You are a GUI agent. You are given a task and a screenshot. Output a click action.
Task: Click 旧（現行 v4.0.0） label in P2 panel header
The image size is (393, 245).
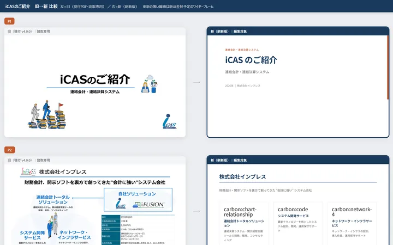20,160
